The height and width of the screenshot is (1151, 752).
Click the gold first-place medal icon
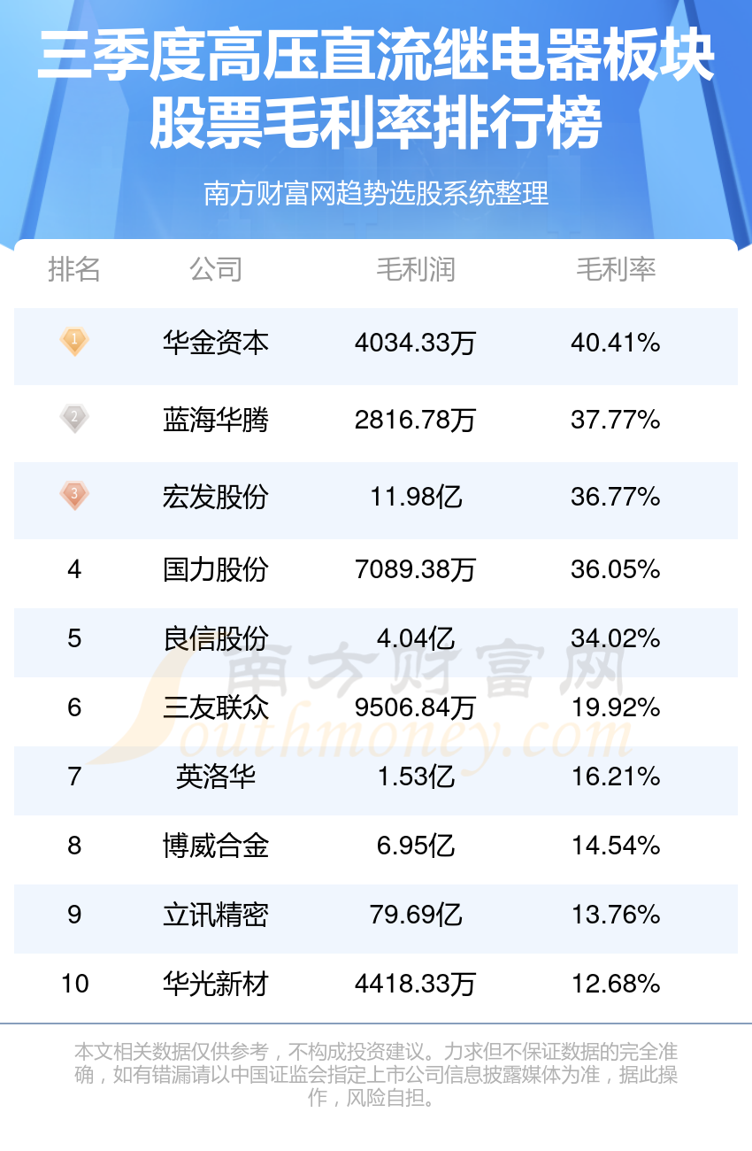point(75,341)
